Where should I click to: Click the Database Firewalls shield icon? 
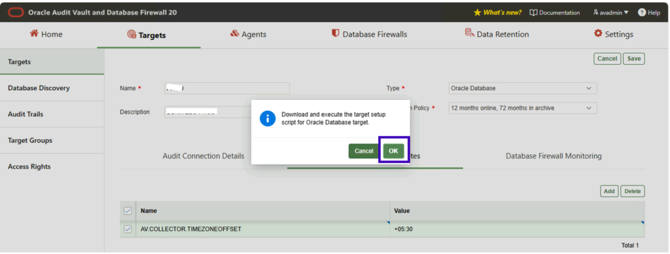[336, 34]
